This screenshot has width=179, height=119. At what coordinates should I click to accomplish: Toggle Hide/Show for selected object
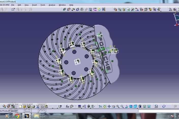point(144,106)
